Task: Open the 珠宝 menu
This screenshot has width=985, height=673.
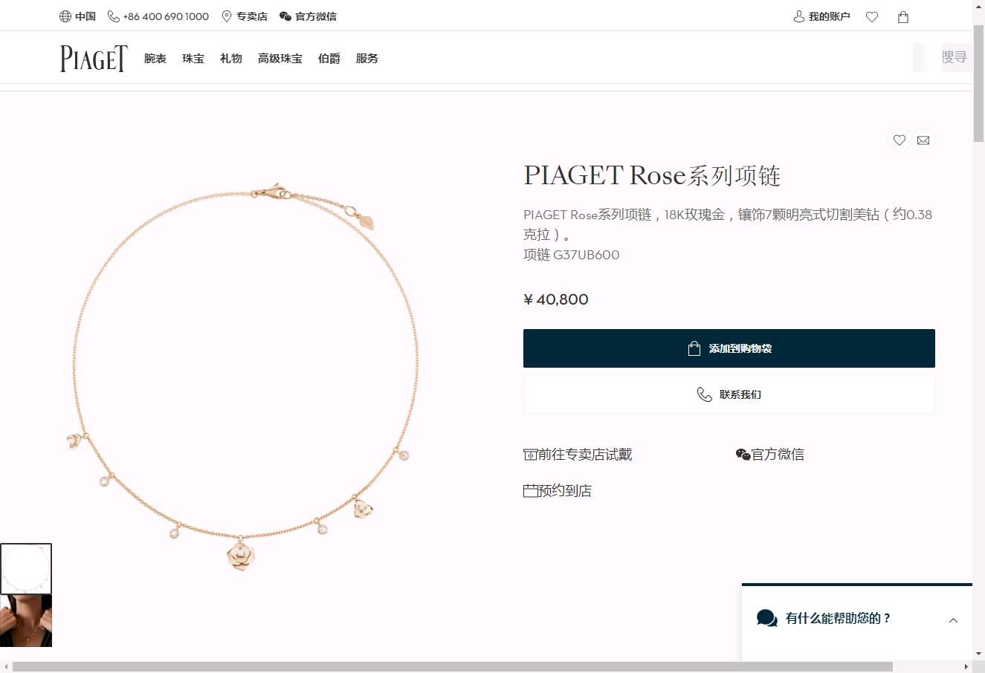Action: pyautogui.click(x=193, y=59)
